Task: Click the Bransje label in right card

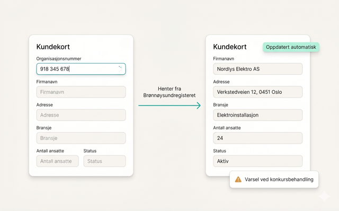Action: pos(220,105)
